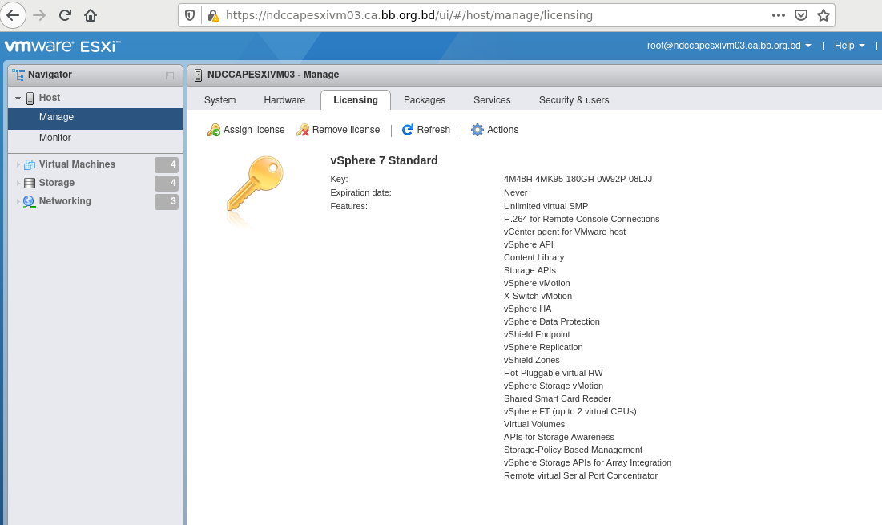Screen dimensions: 882x525
Task: Click the Save to Pocket icon
Action: coord(801,15)
